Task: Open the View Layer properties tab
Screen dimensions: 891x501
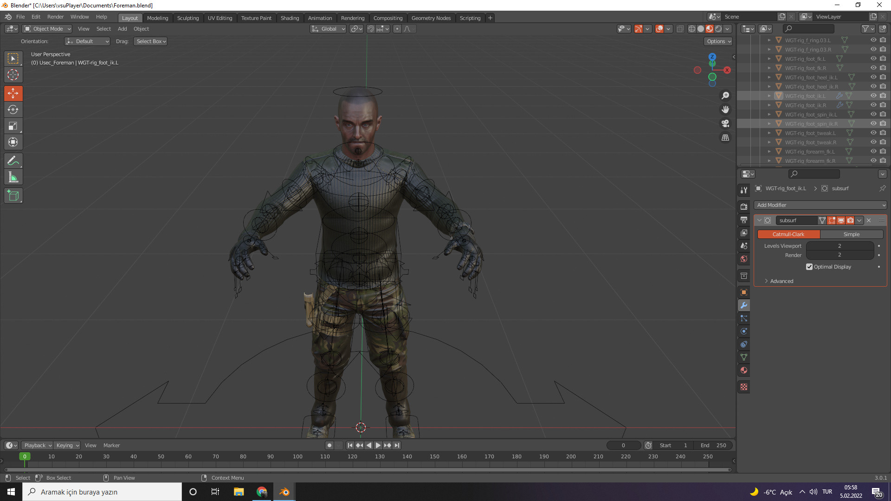Action: tap(744, 232)
